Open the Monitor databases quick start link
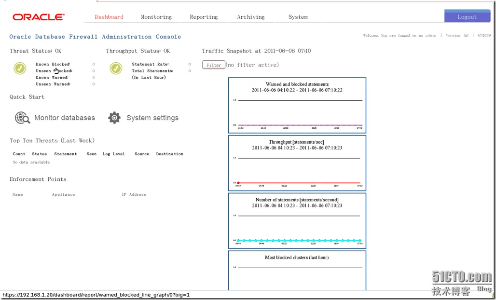The image size is (496, 300). click(x=65, y=118)
